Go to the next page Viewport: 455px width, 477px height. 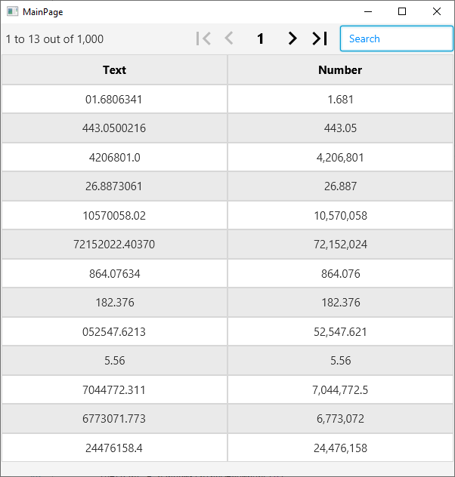coord(292,38)
